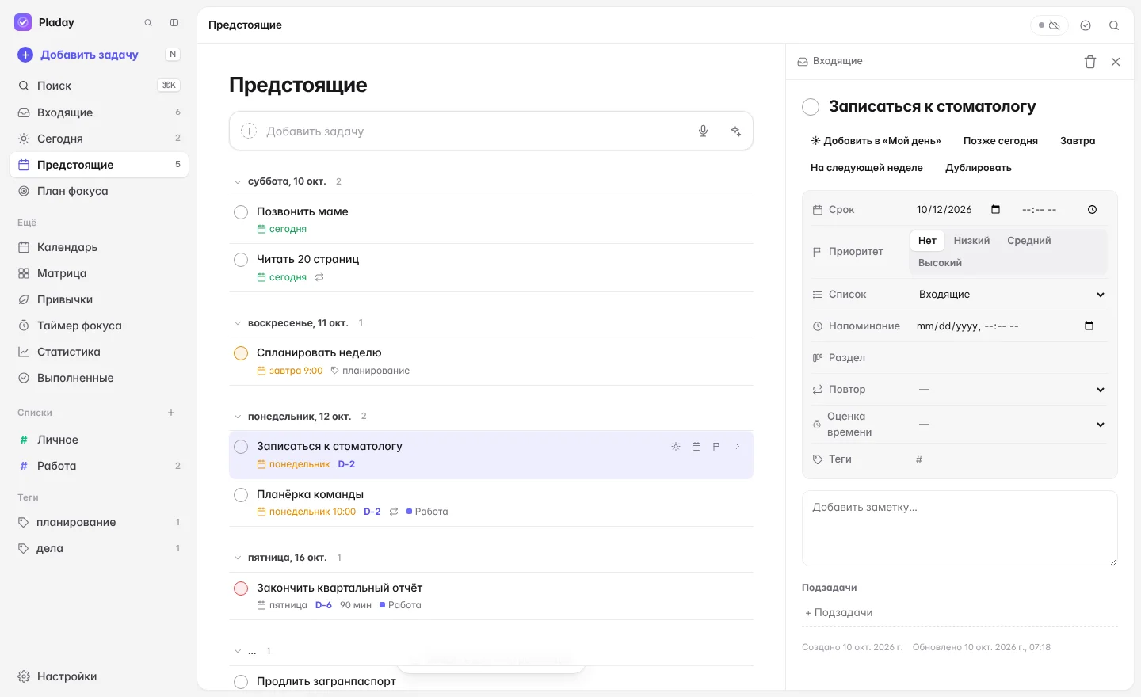The image size is (1141, 697).
Task: Add a new list with plus icon
Action: click(171, 413)
